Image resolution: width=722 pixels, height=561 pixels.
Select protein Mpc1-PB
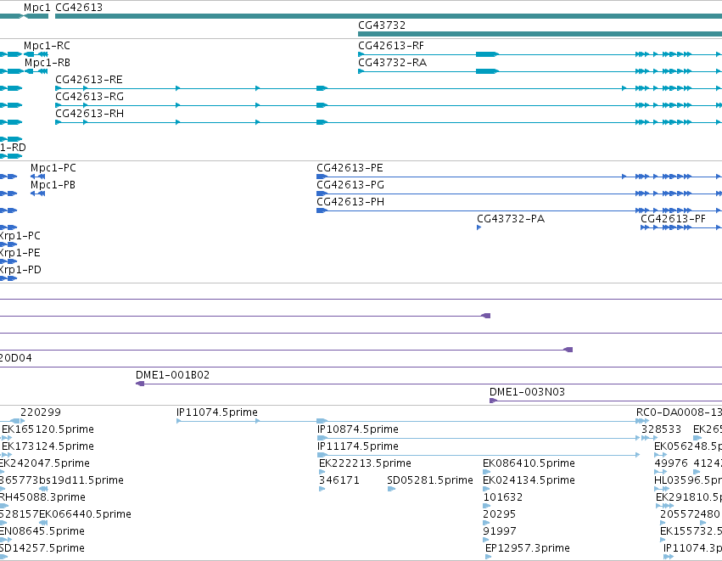click(53, 185)
